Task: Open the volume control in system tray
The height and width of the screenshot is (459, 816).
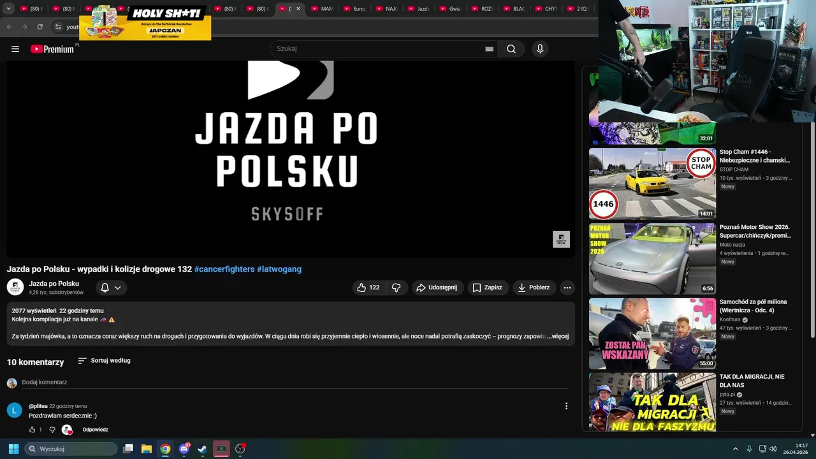Action: coord(773,449)
